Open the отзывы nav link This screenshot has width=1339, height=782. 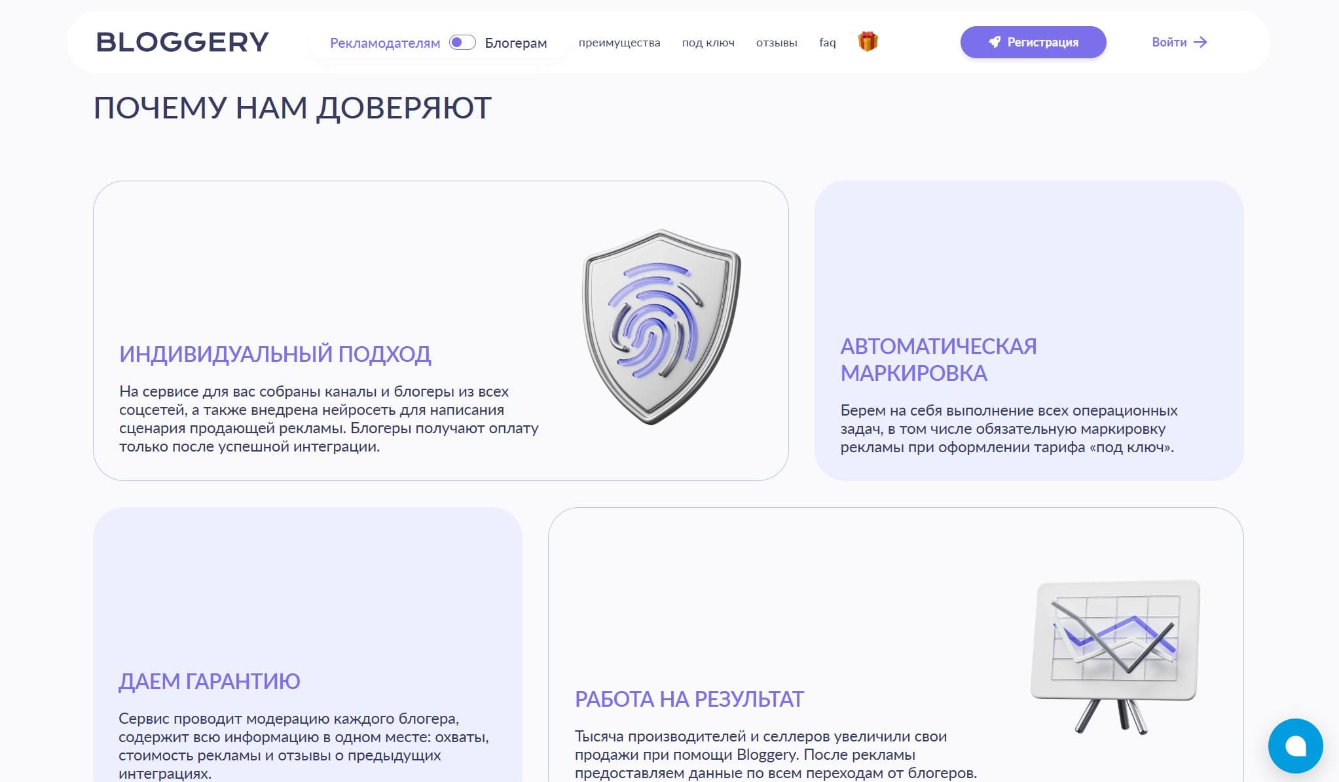click(777, 43)
